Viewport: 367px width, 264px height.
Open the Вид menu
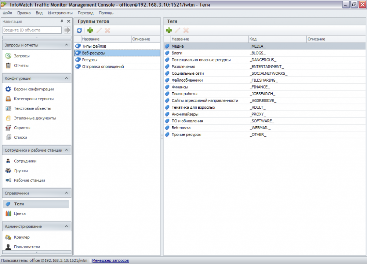click(x=39, y=13)
